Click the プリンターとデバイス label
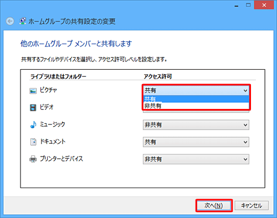The image size is (277, 218). (x=61, y=159)
